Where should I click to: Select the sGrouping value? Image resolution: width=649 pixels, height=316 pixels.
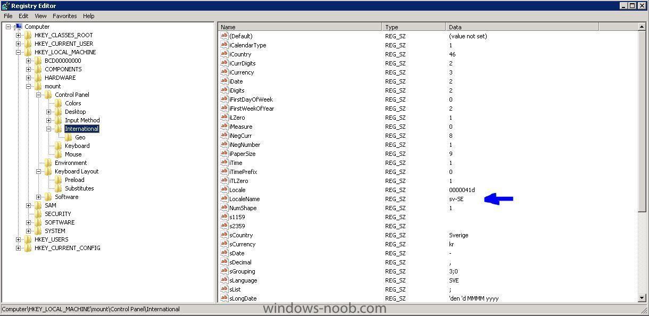[x=242, y=271]
